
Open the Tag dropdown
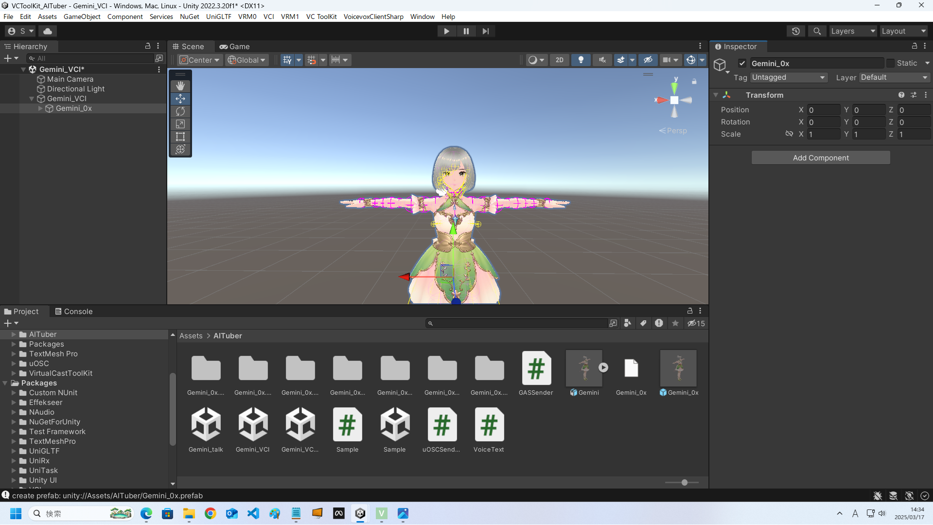tap(789, 78)
